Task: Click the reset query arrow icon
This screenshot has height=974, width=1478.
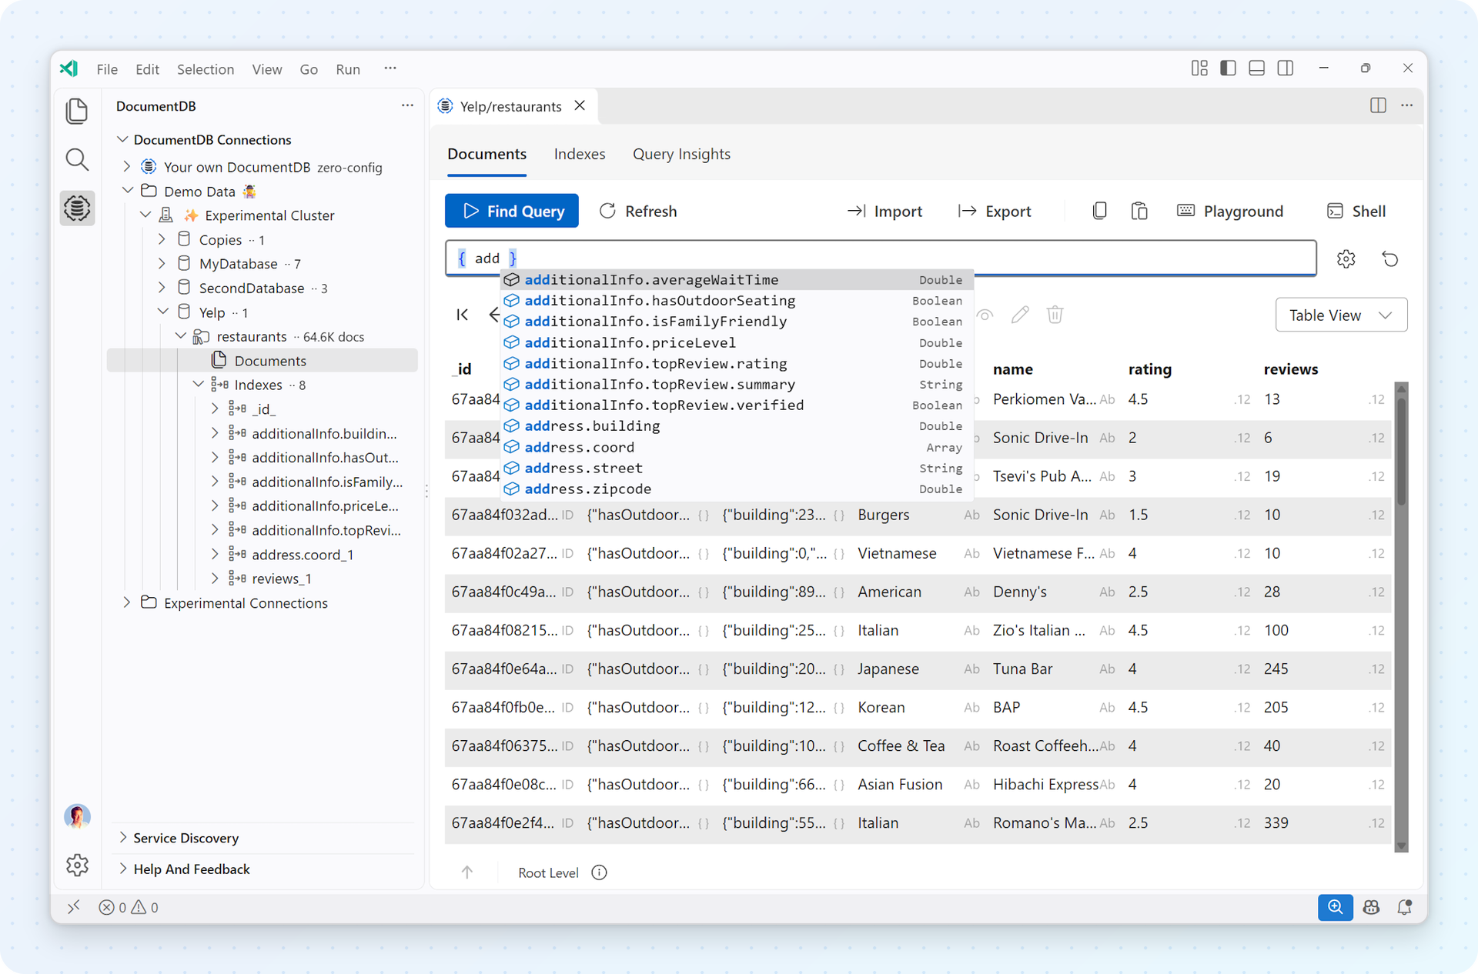Action: 1390,259
